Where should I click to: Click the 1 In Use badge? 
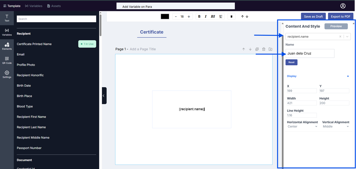pyautogui.click(x=87, y=44)
